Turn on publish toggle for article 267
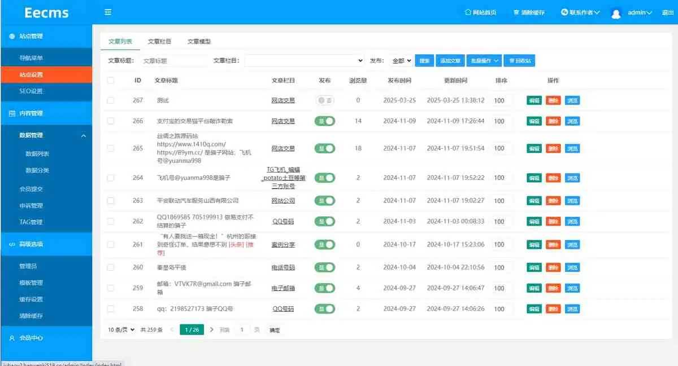This screenshot has width=678, height=366. click(325, 100)
